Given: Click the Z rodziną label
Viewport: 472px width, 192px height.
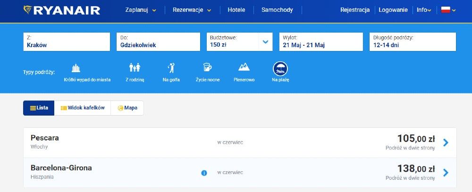Looking at the screenshot, I should coord(135,80).
